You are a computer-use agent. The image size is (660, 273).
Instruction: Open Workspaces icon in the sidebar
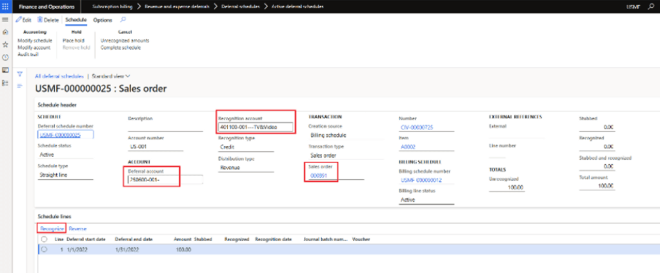point(6,70)
